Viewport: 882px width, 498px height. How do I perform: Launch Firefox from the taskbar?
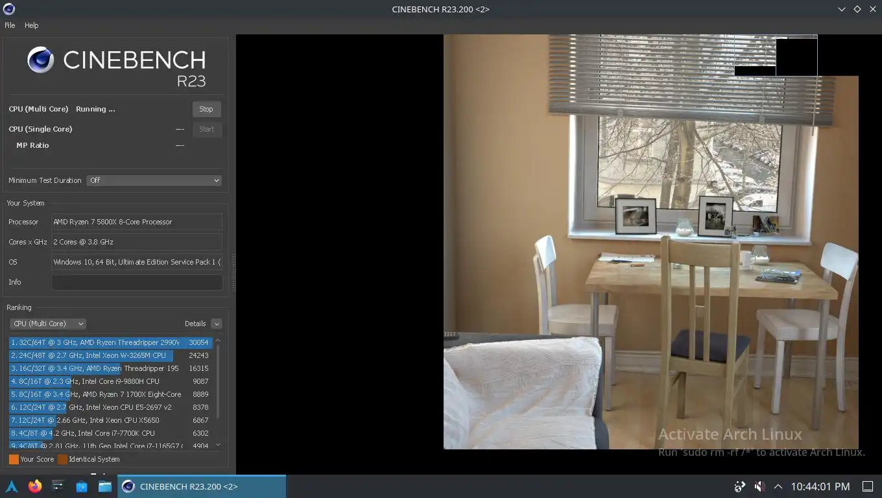pos(35,486)
